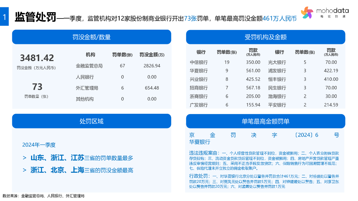Image resolution: width=358 pixels, height=201 pixels.
Task: Select the 华夏银行 table row name
Action: [x=199, y=70]
